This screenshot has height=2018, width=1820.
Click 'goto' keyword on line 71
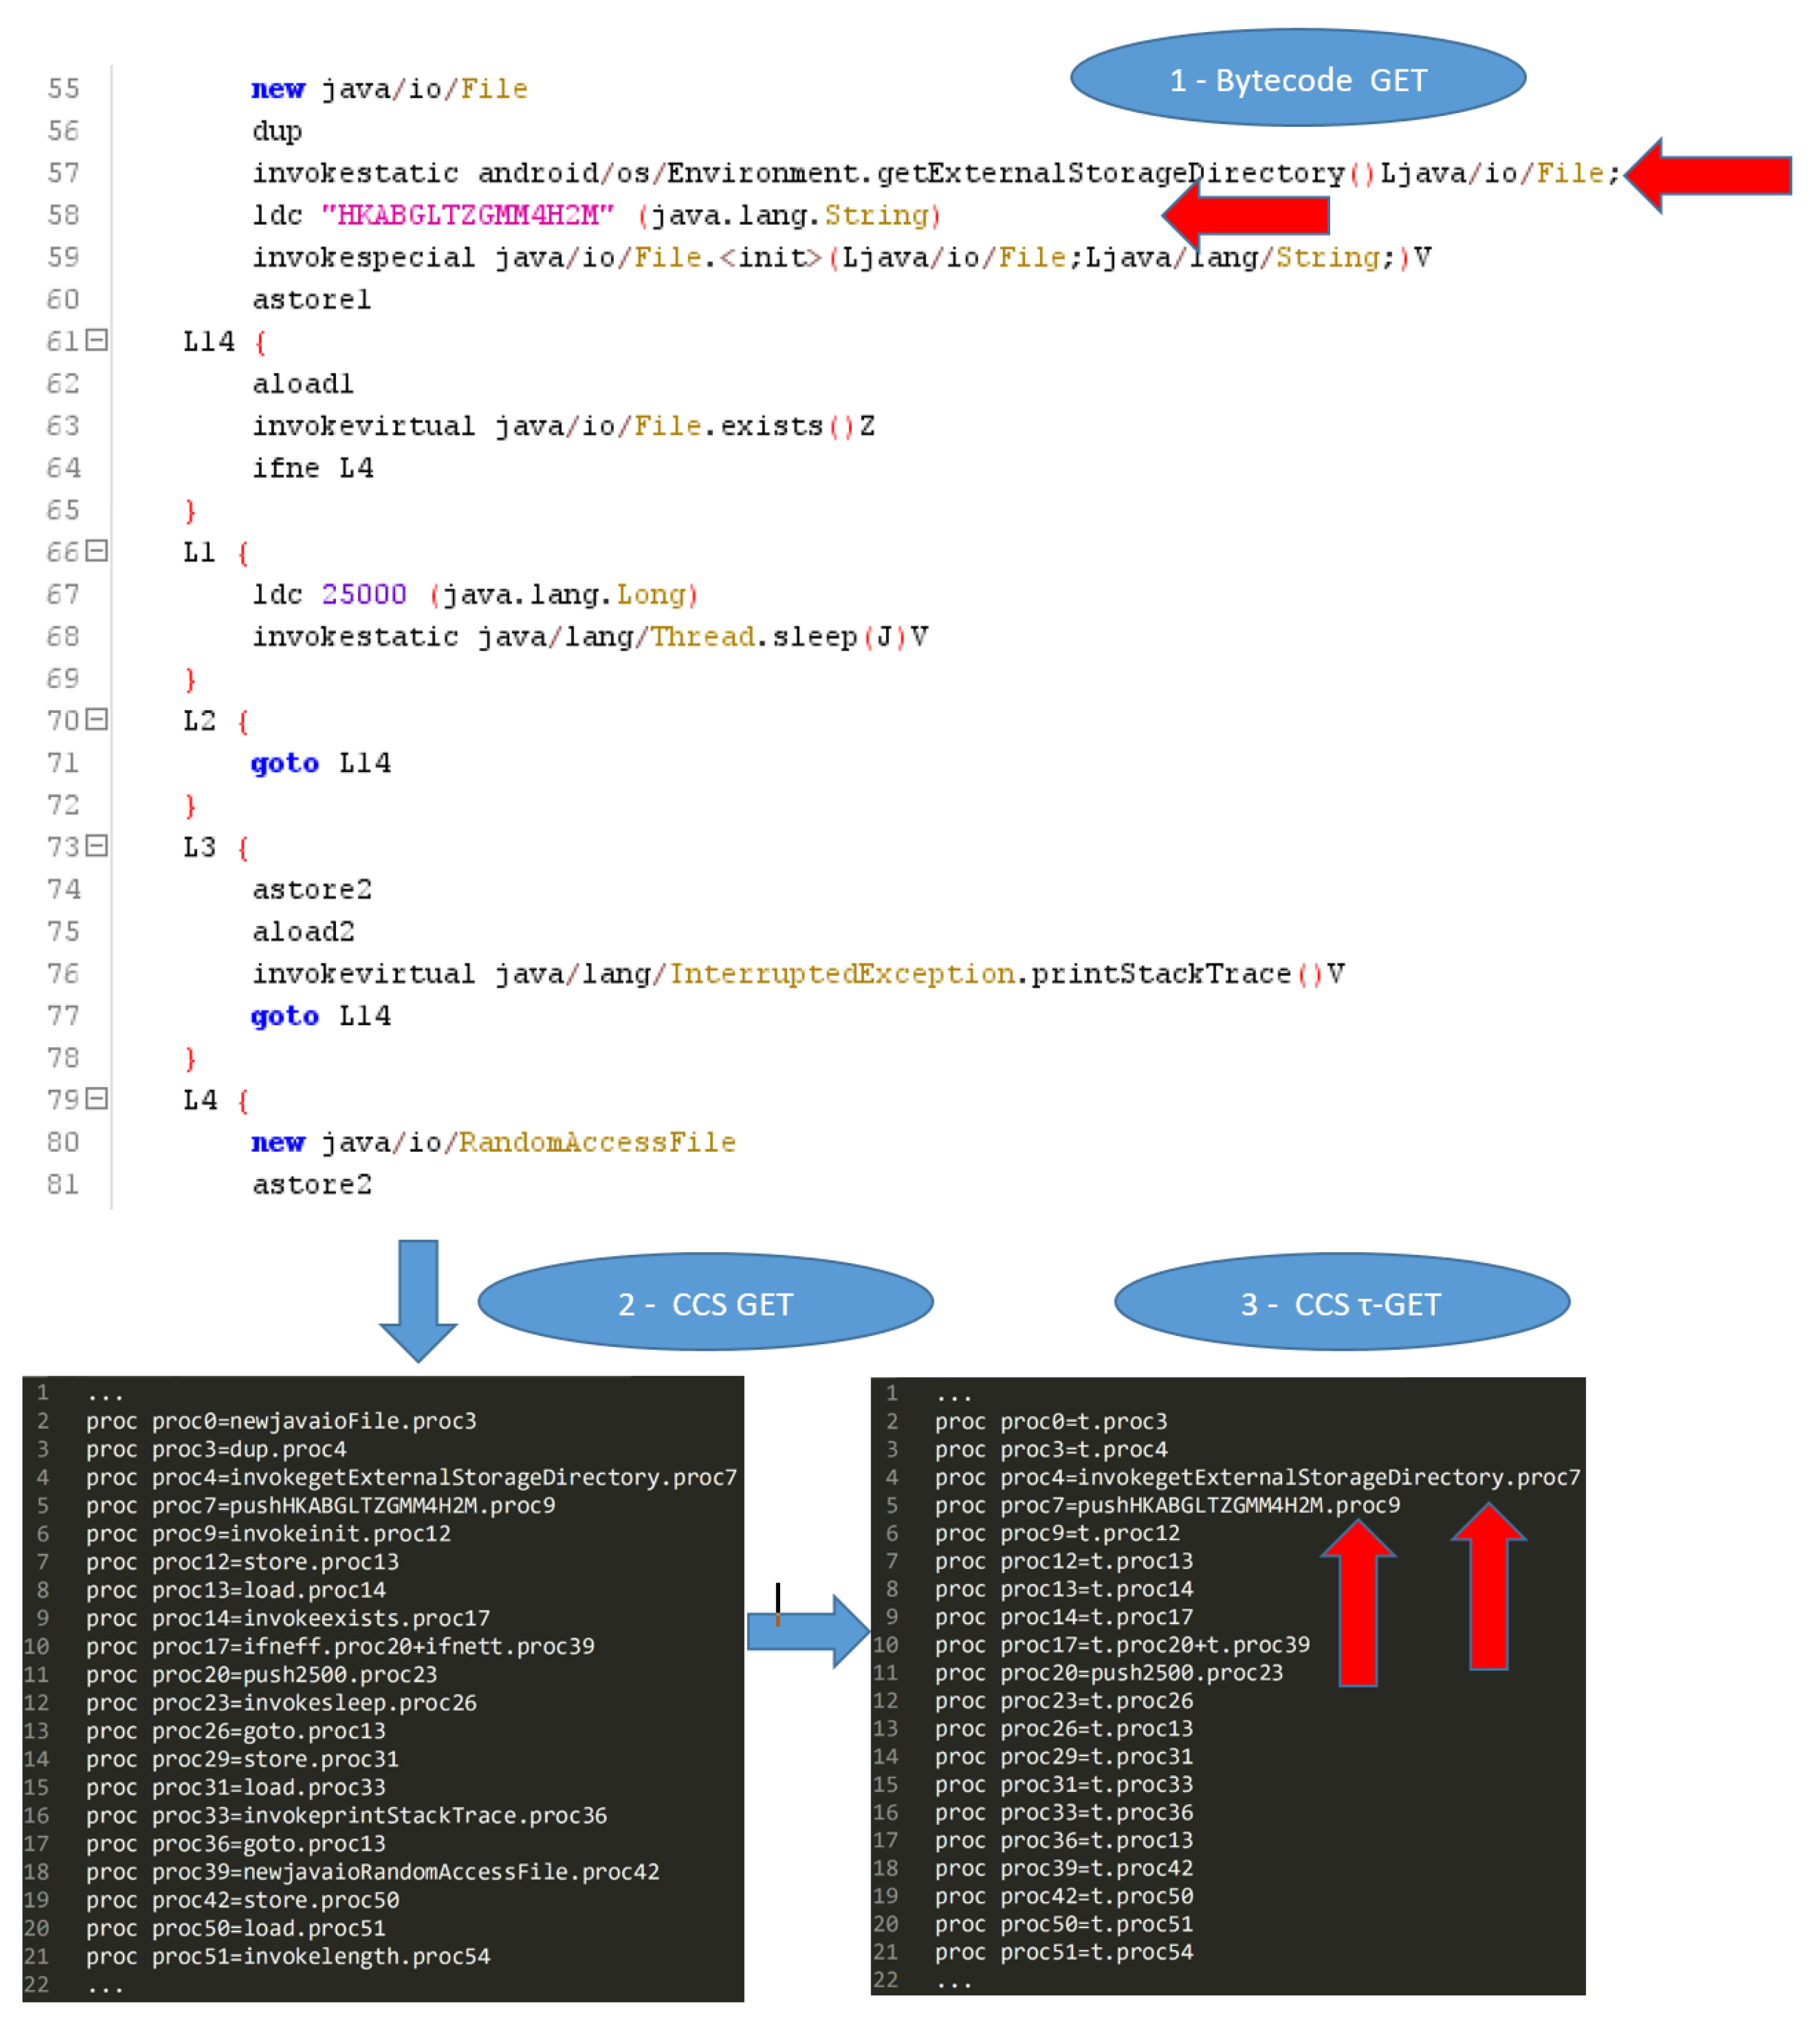click(284, 763)
